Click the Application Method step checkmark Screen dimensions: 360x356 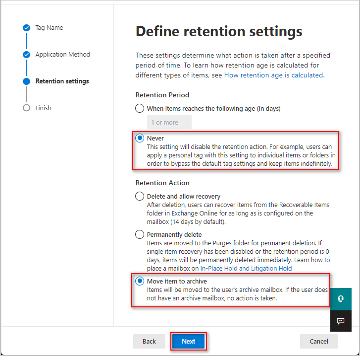tap(26, 55)
